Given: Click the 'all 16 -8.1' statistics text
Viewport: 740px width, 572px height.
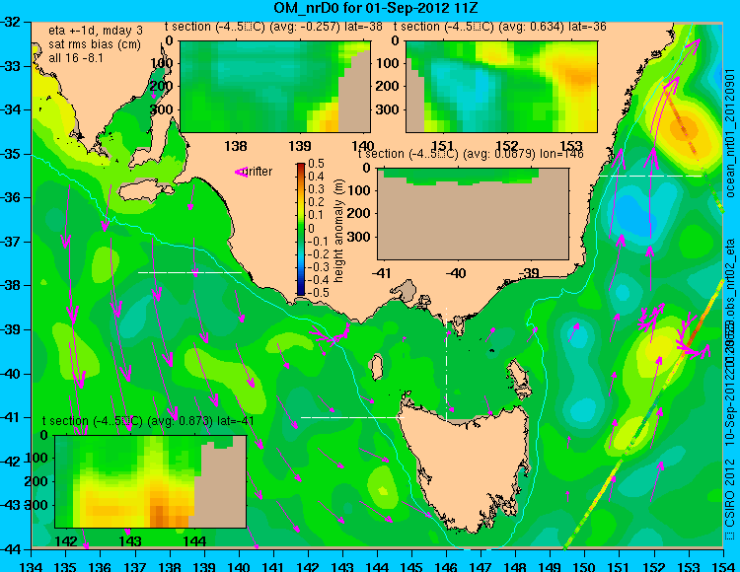Looking at the screenshot, I should (x=76, y=58).
